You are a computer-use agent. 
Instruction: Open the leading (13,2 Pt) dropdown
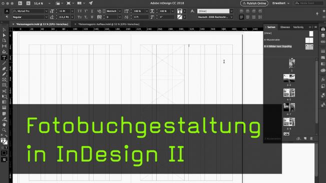(72, 17)
